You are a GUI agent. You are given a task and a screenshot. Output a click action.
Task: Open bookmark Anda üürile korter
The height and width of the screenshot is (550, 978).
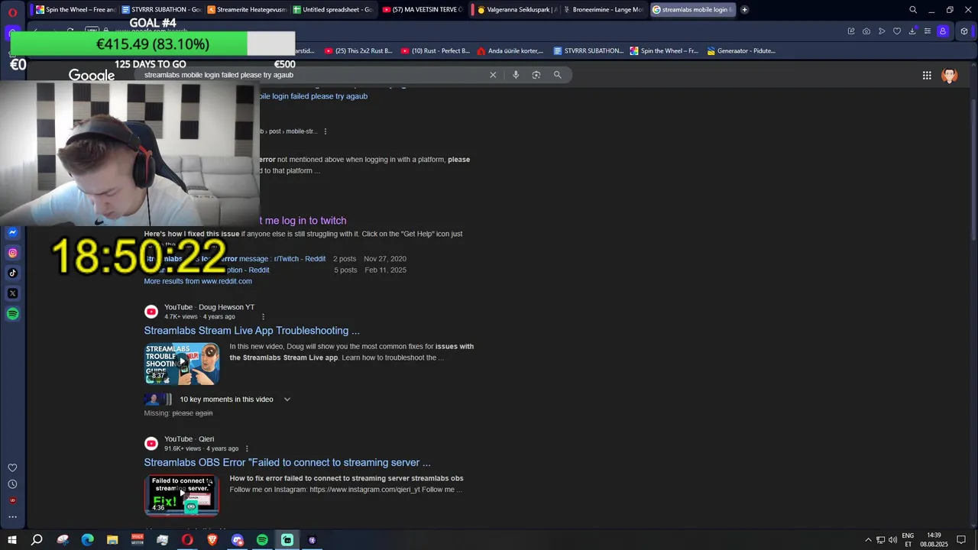[x=510, y=51]
